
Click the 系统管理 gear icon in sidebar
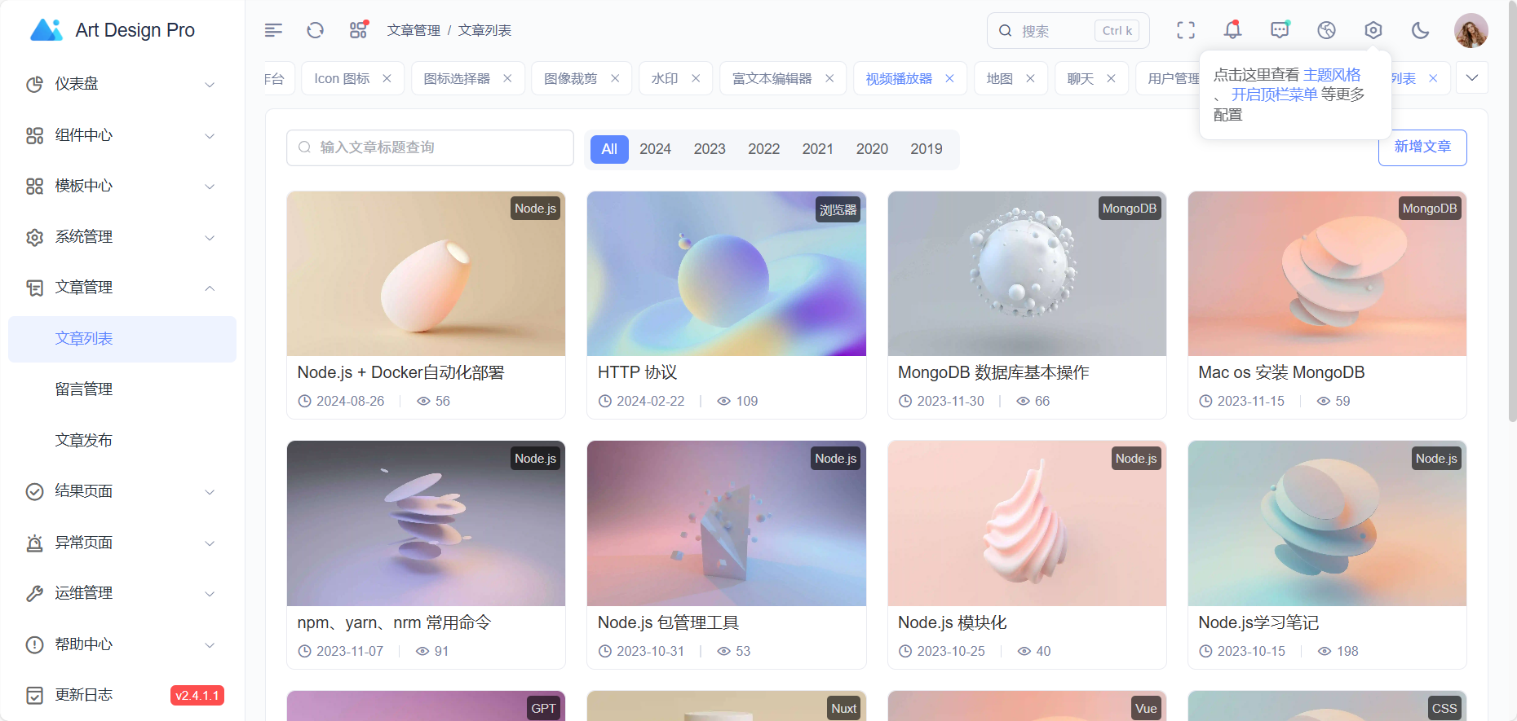(34, 237)
